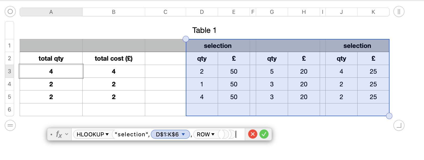424x160 pixels.
Task: Click the add-column handle right of column K
Action: point(399,12)
